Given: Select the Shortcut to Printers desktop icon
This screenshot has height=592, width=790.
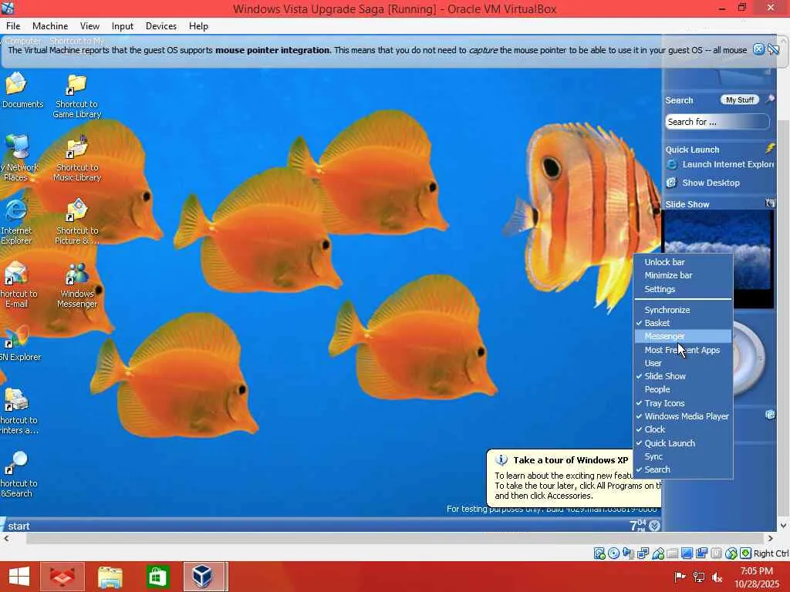Looking at the screenshot, I should click(x=19, y=412).
